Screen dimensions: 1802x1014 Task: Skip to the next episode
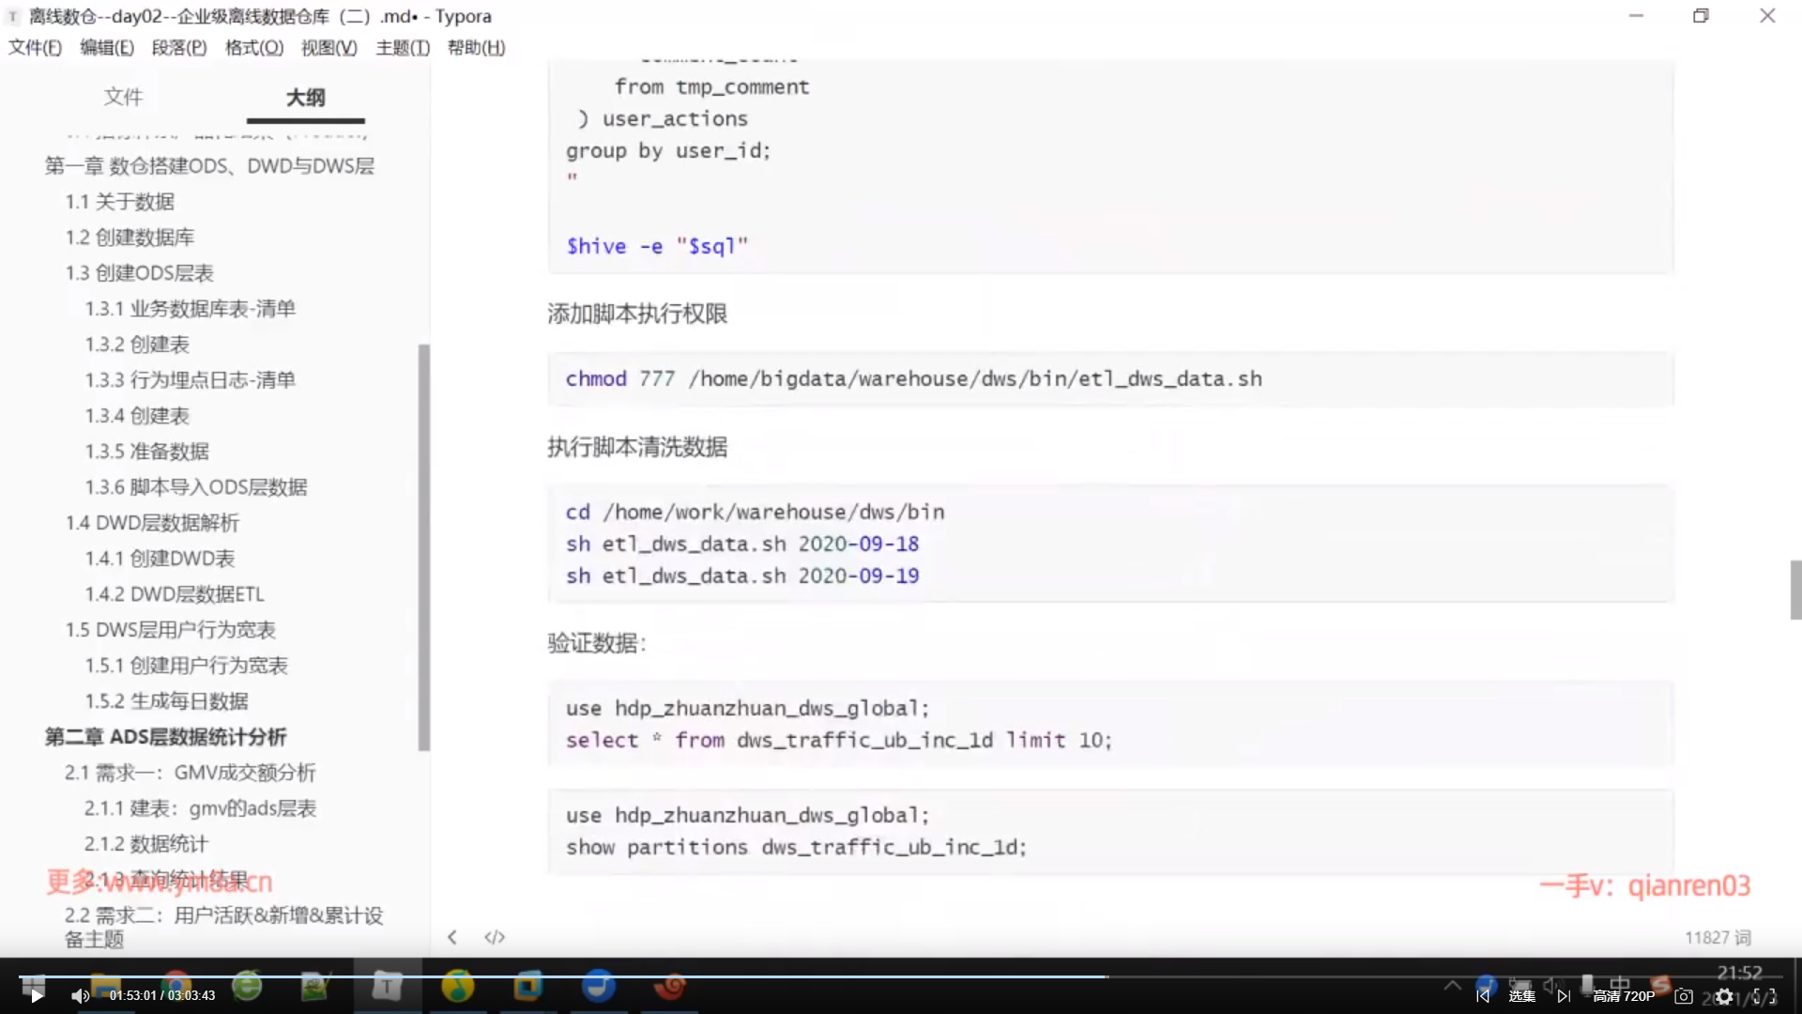(1564, 996)
